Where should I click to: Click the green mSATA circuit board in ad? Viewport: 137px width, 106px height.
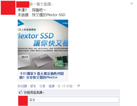tap(61, 62)
